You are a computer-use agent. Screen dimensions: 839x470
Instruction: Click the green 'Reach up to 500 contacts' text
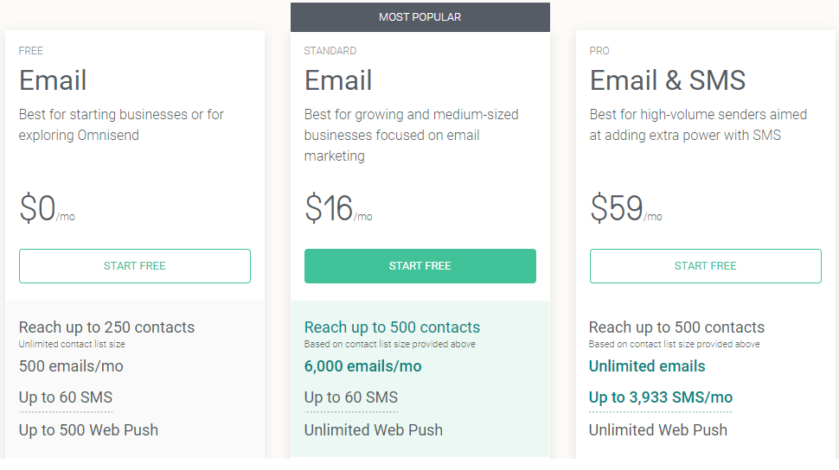(x=392, y=327)
